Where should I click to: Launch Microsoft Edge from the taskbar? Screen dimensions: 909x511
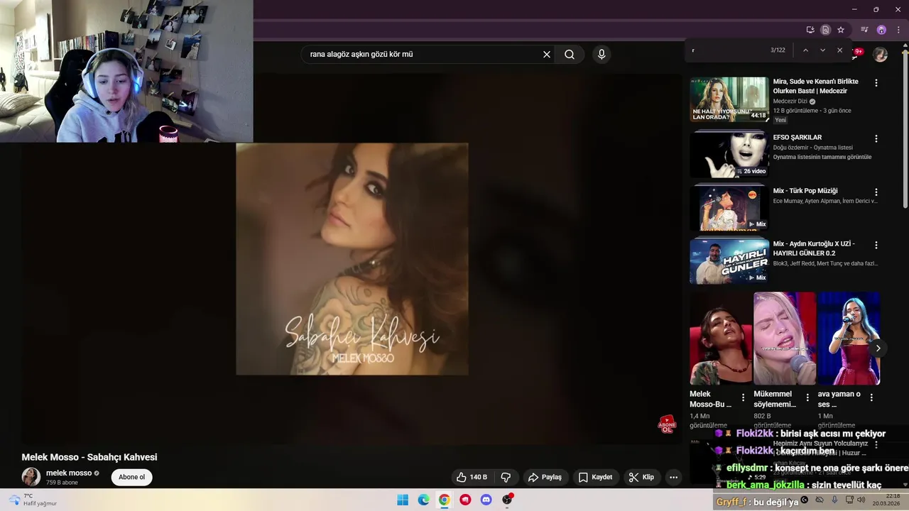423,500
